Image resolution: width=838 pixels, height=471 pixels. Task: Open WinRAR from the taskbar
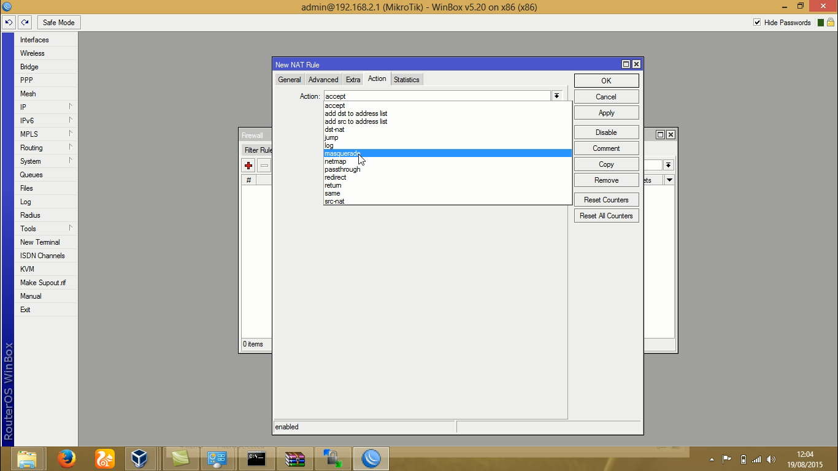[x=295, y=459]
